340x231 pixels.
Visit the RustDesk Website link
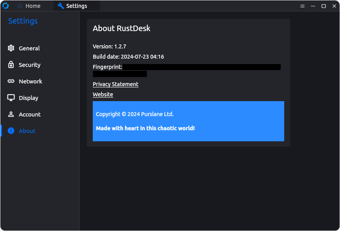[103, 94]
